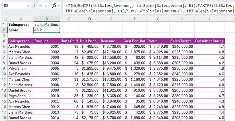
Task: Click Daniel Brooks in row 8
Action: pos(20,63)
